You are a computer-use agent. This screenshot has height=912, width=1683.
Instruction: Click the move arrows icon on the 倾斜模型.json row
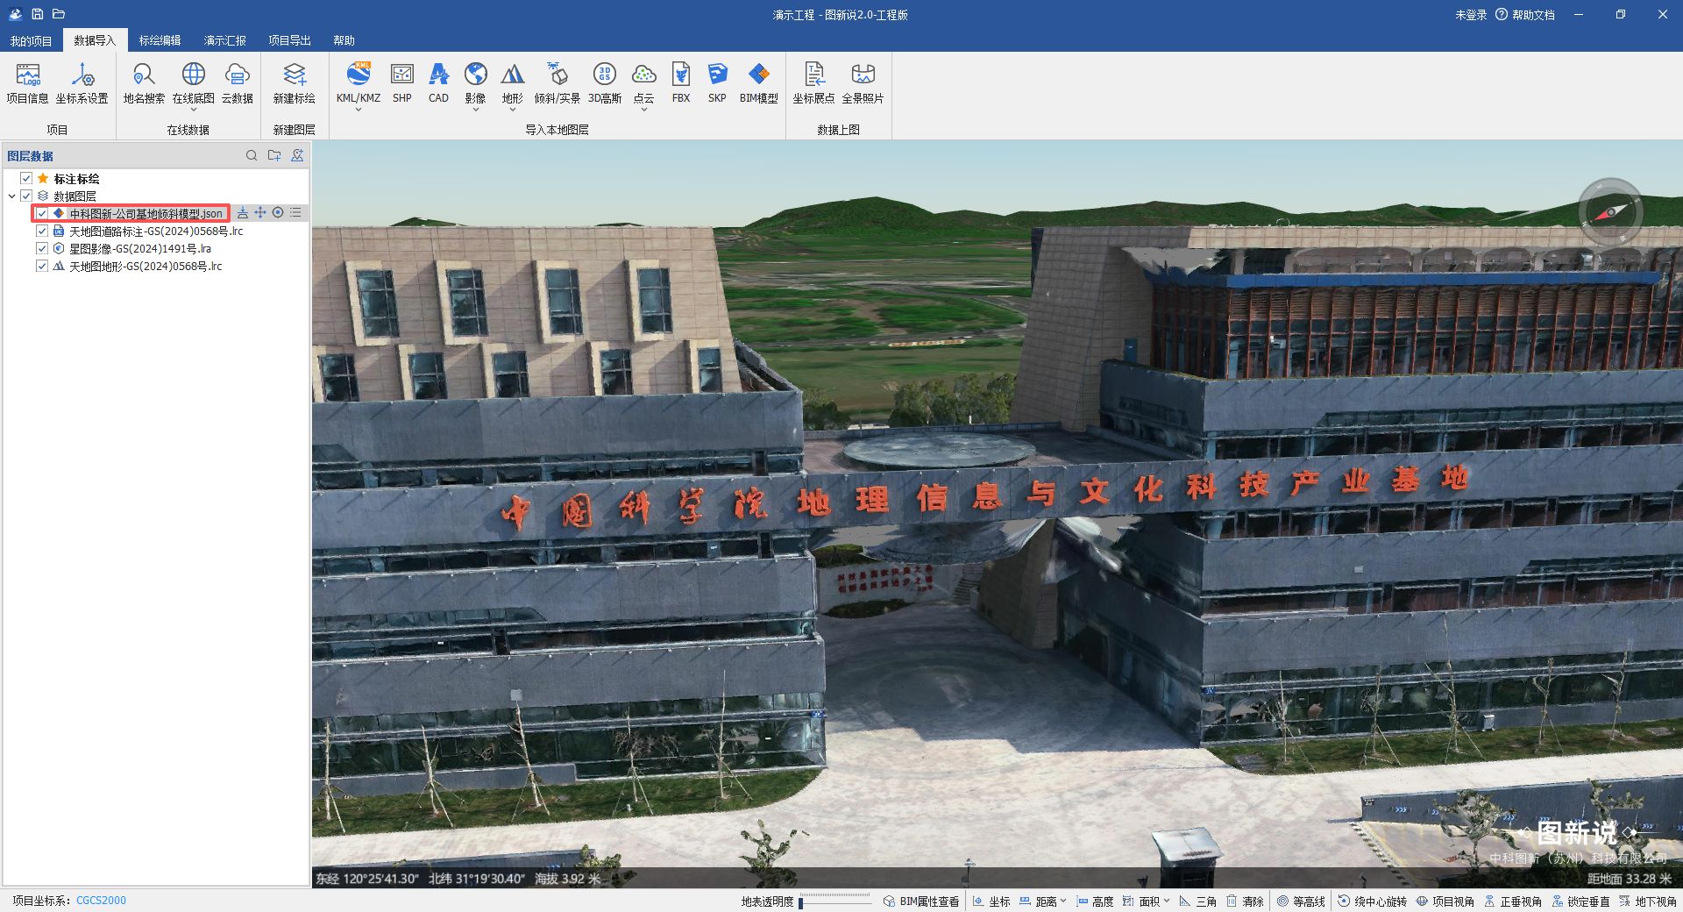pos(260,213)
